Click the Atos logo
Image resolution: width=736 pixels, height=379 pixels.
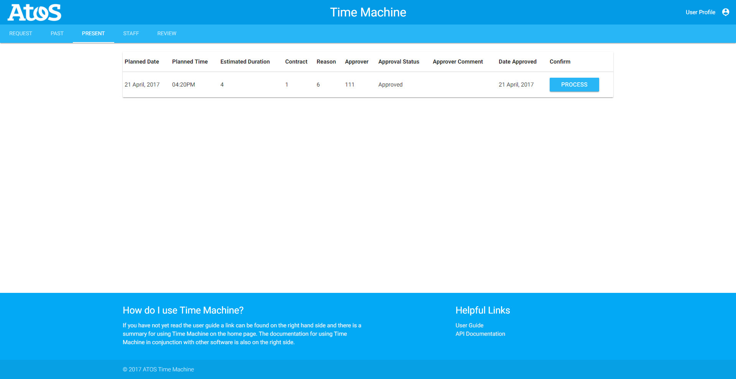pyautogui.click(x=34, y=12)
